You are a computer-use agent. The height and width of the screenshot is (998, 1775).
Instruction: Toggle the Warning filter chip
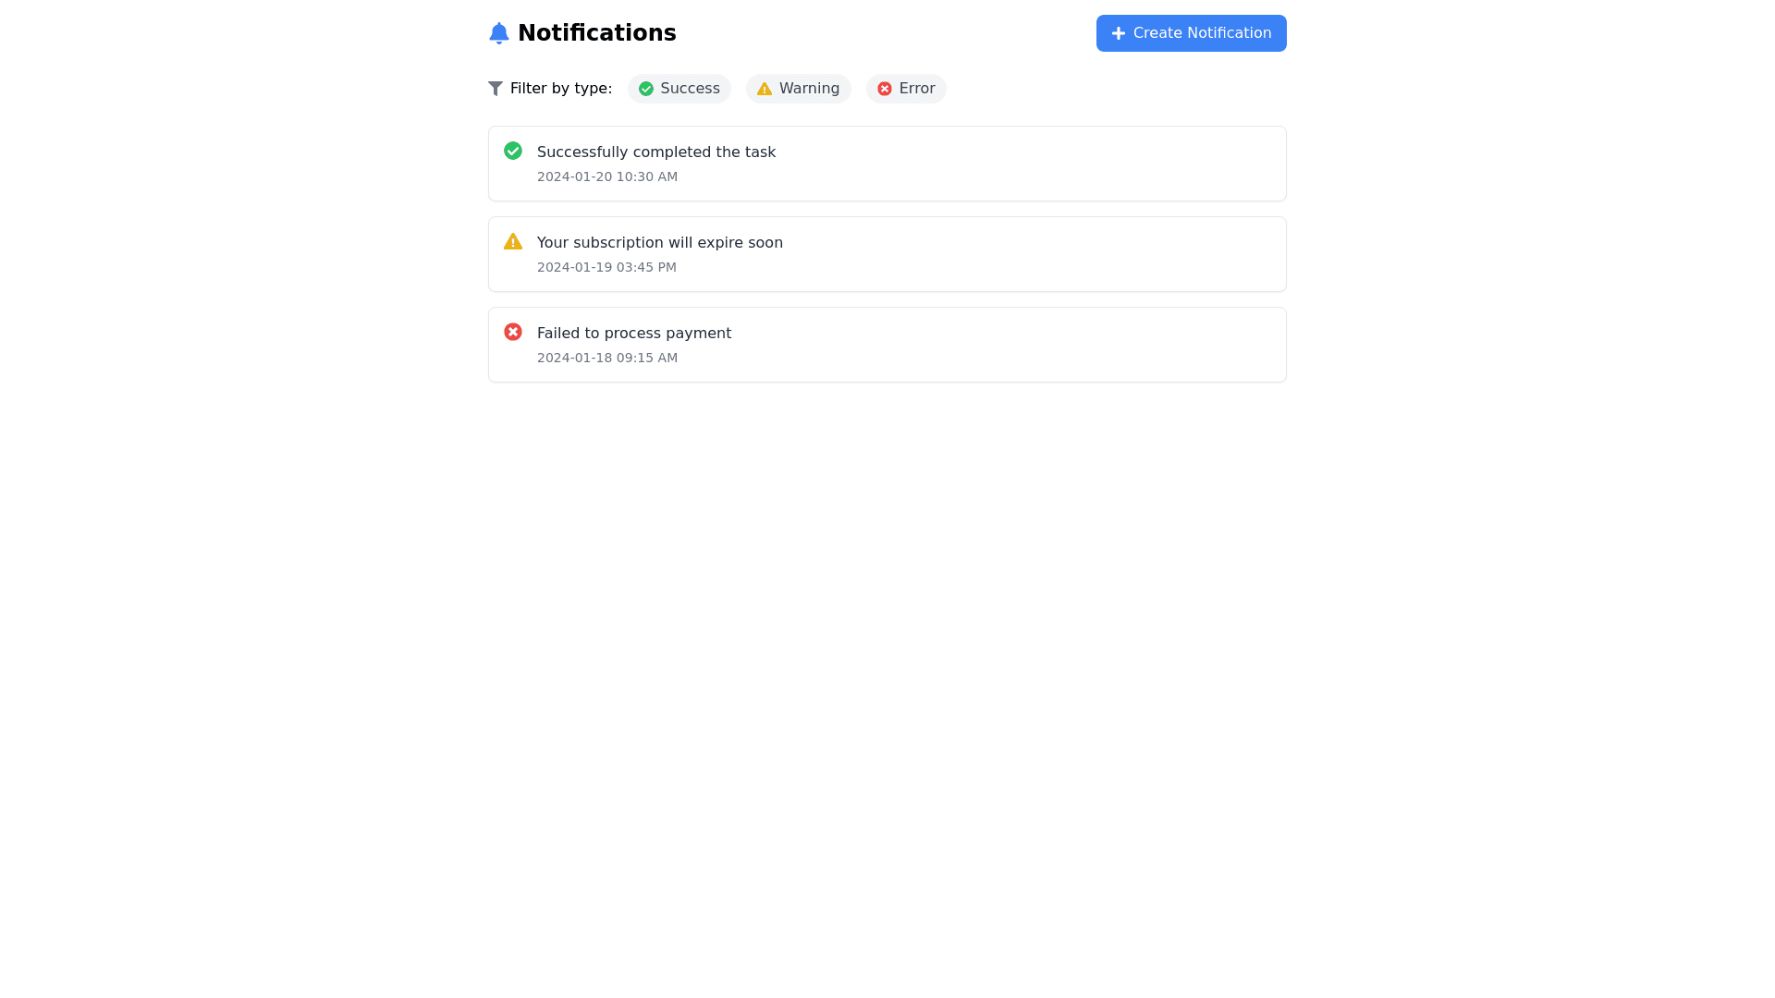799,89
